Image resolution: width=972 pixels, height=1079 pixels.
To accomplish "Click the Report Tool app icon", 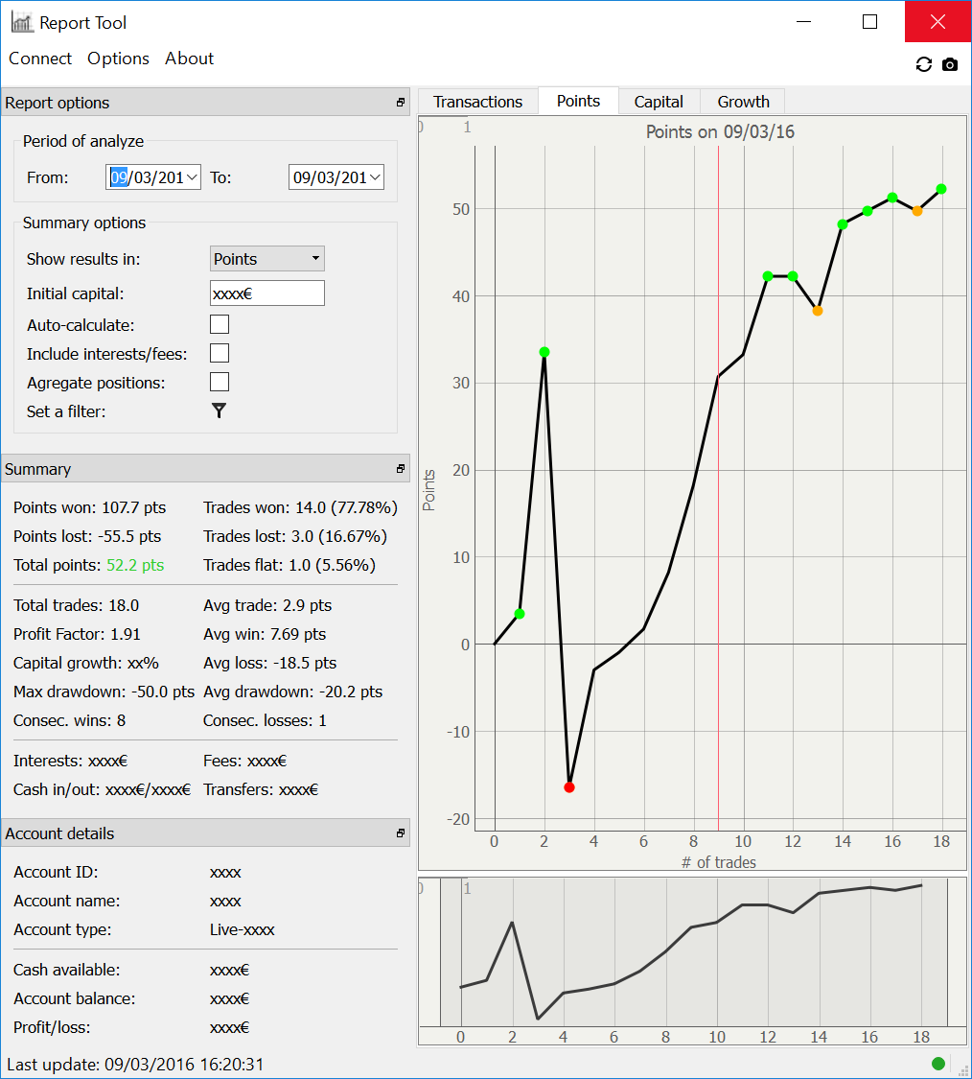I will [21, 22].
